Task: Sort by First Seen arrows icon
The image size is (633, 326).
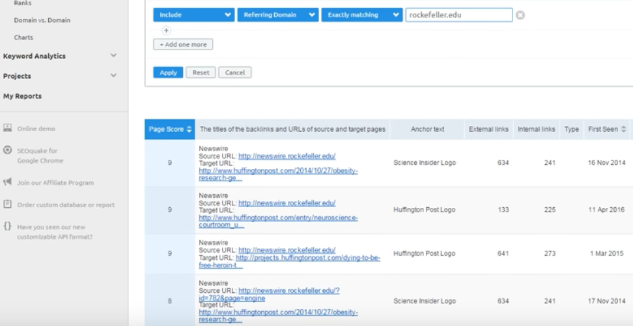Action: pos(624,129)
